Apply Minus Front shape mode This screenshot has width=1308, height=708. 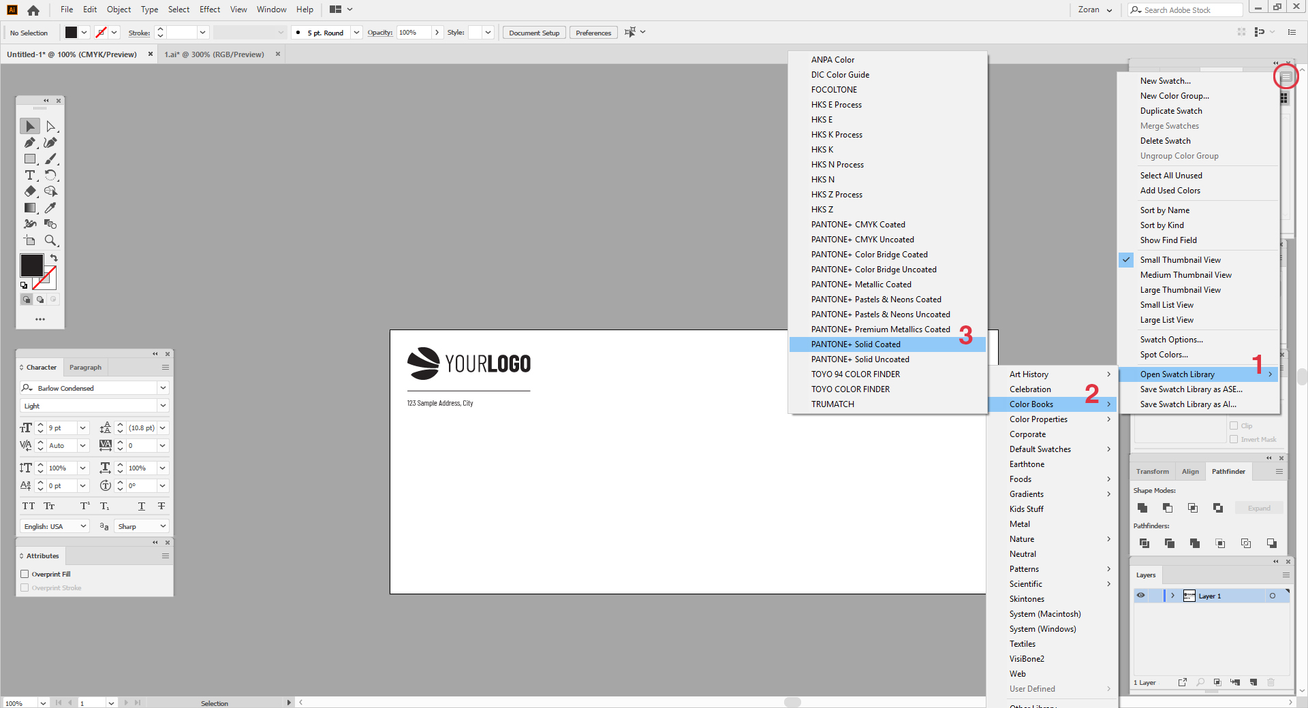[x=1168, y=508]
